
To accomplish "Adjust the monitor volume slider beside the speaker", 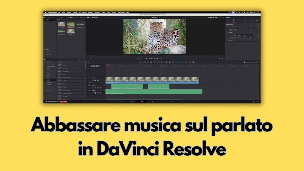I will point(250,62).
